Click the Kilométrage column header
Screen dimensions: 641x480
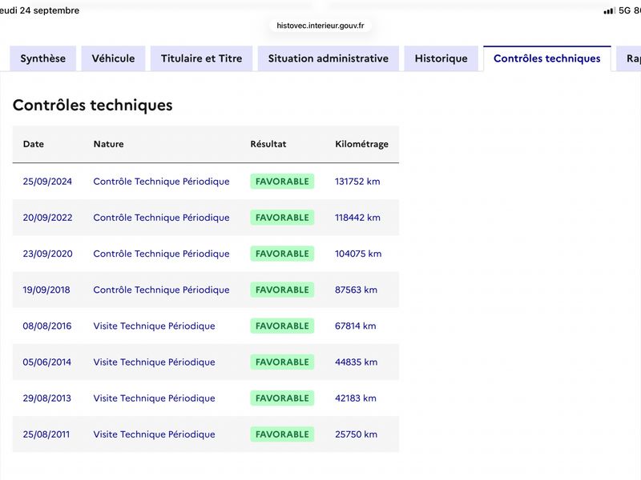click(x=362, y=144)
